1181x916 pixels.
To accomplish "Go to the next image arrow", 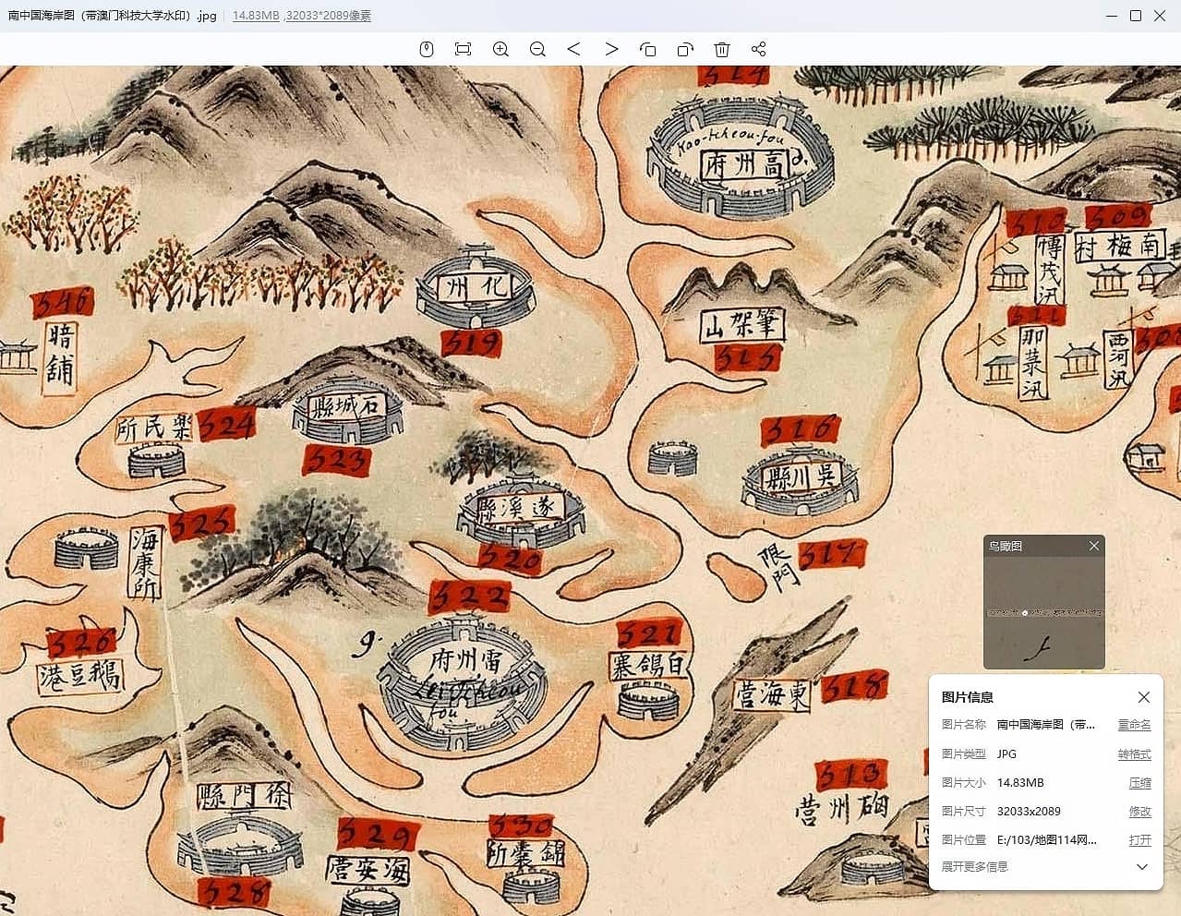I will [x=611, y=49].
